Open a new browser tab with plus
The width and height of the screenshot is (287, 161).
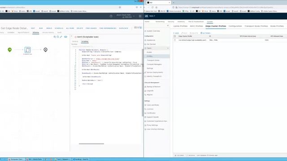174,3
